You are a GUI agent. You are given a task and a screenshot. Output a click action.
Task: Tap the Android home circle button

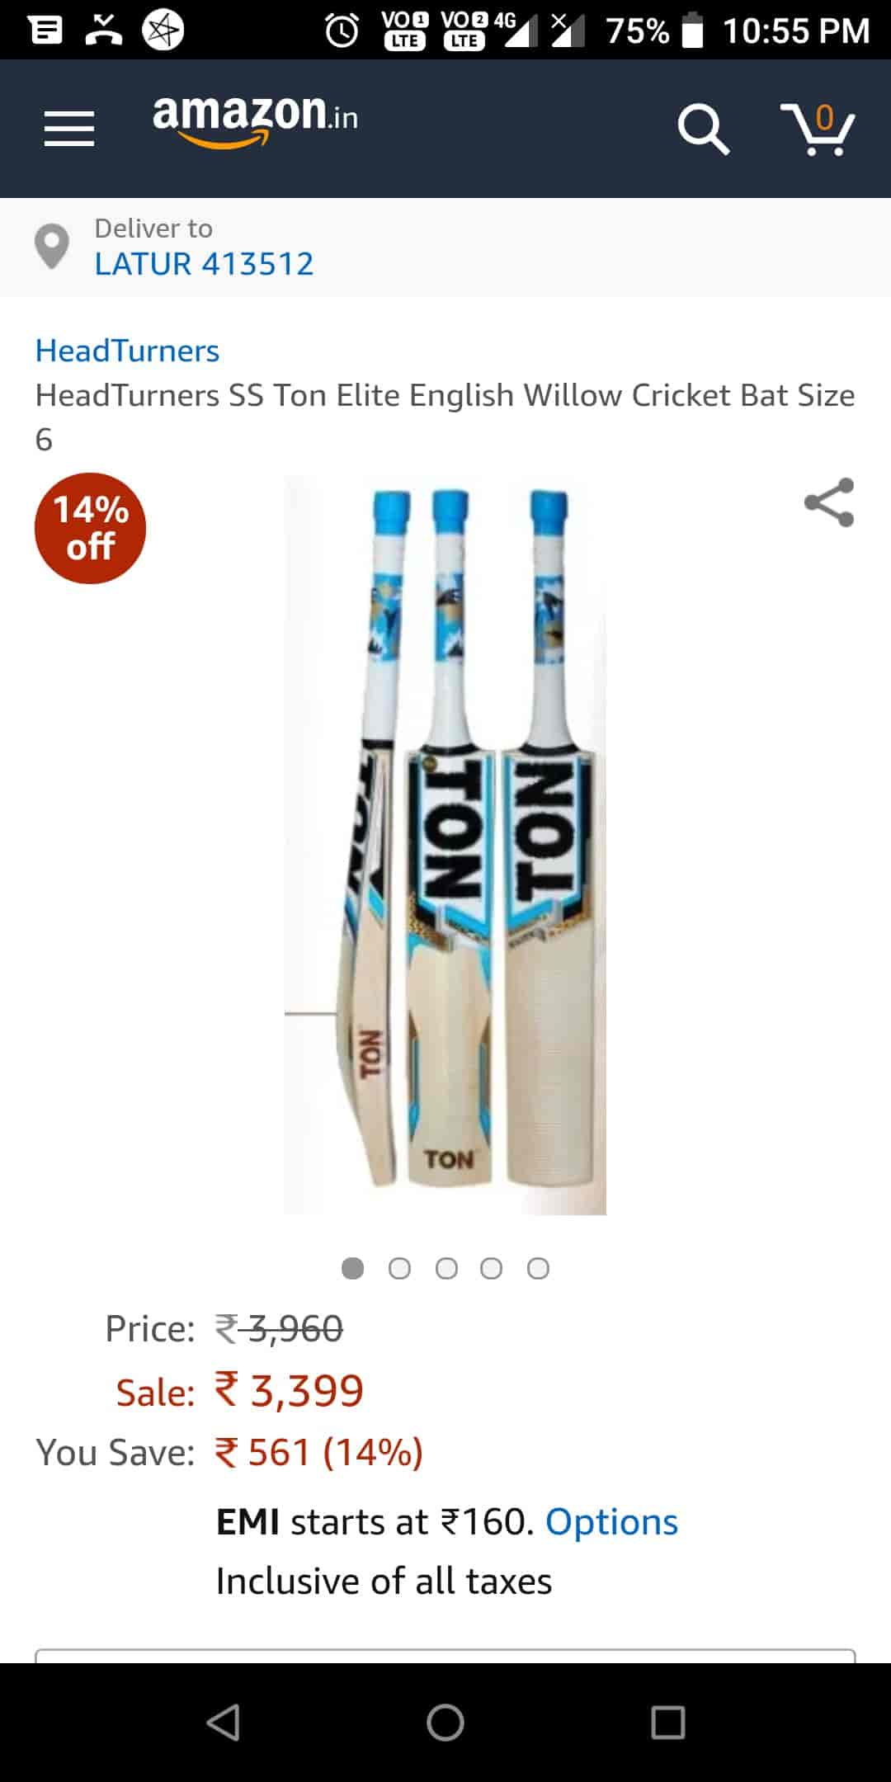[x=445, y=1723]
